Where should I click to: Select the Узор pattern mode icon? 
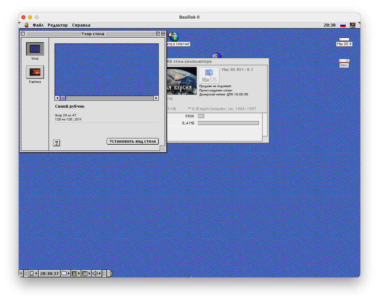tap(35, 49)
